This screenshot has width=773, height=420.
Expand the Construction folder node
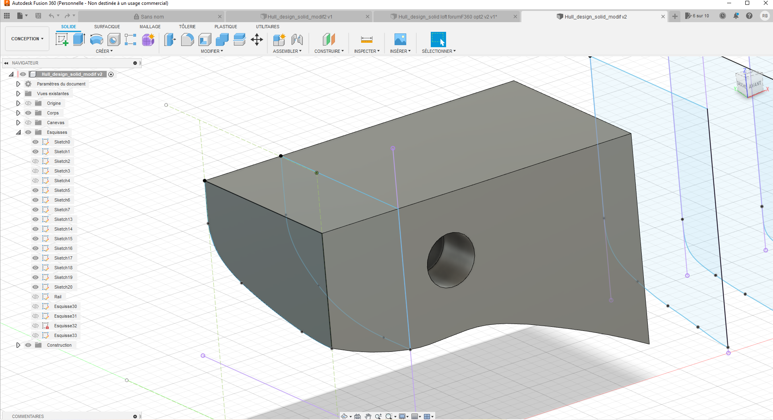[18, 345]
